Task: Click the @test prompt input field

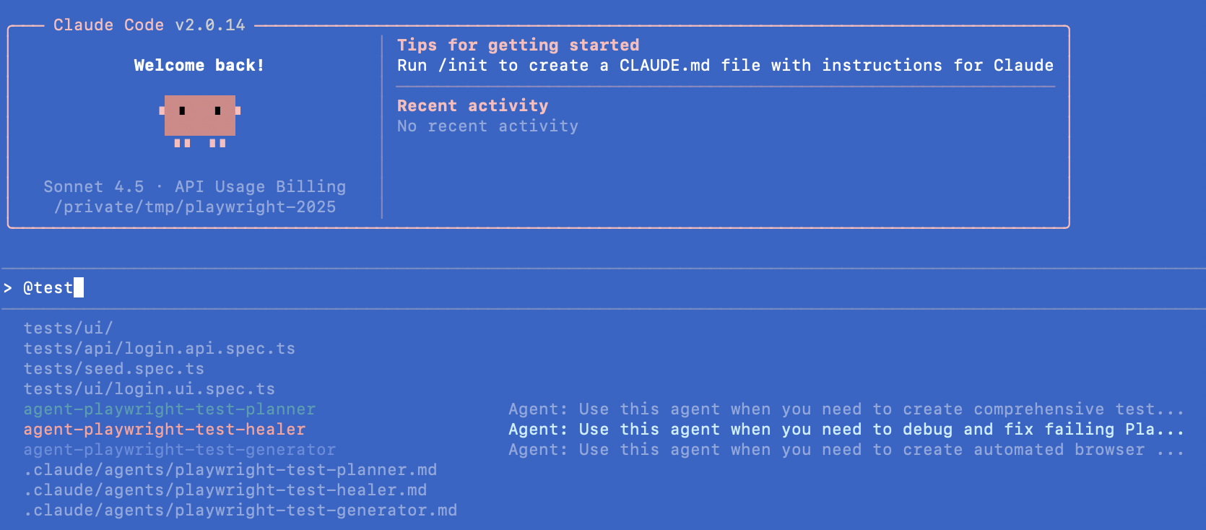Action: pos(48,288)
